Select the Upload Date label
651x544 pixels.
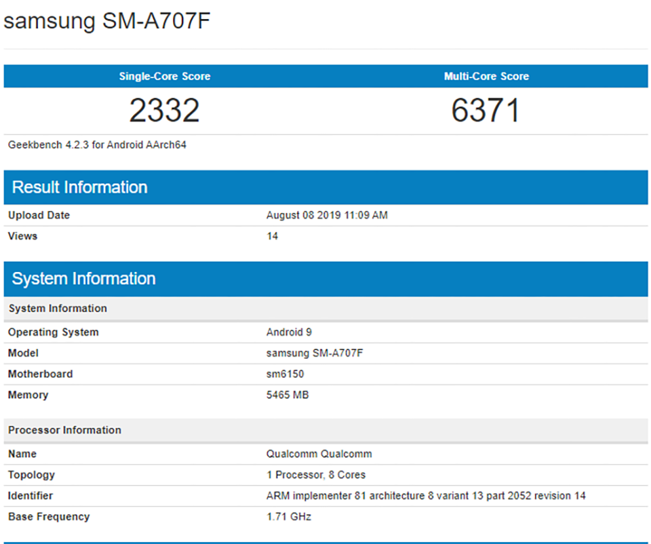39,215
